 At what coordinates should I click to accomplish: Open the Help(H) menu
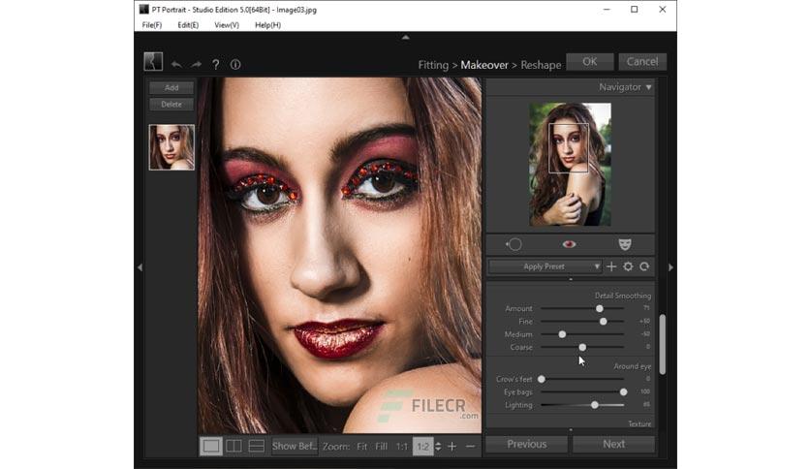pyautogui.click(x=268, y=25)
